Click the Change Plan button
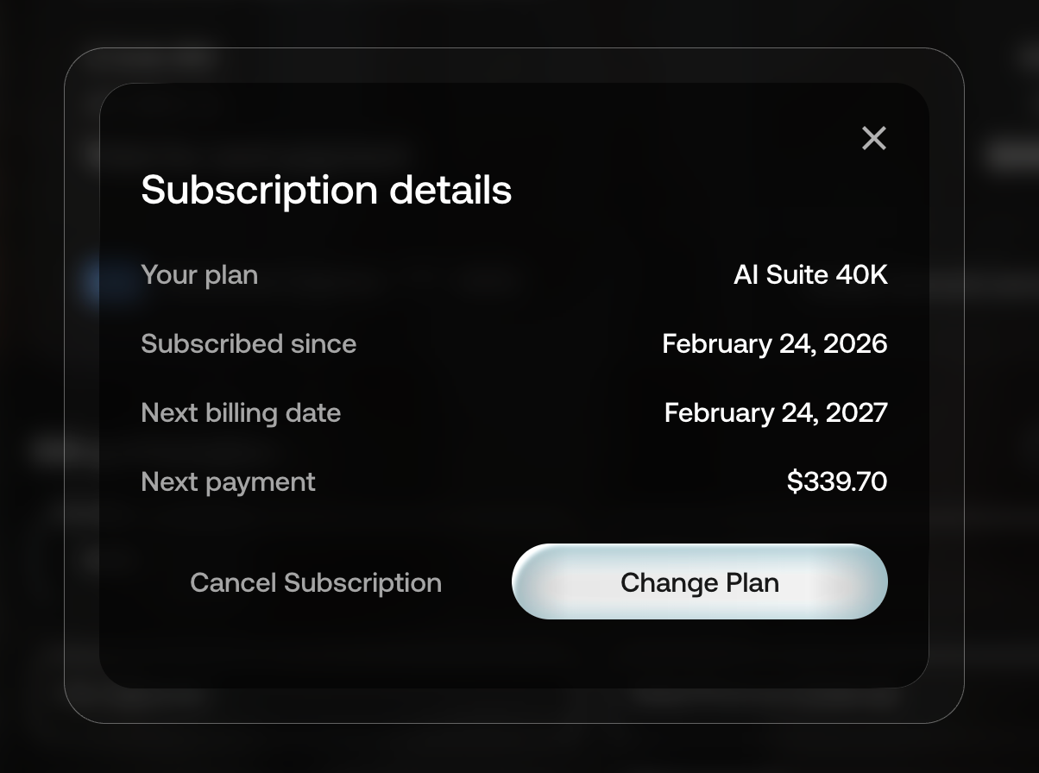The width and height of the screenshot is (1039, 773). [699, 582]
